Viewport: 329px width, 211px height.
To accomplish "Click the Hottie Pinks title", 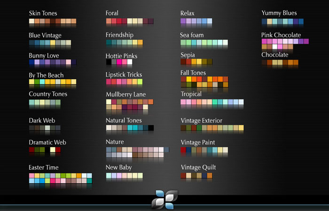I will [121, 56].
